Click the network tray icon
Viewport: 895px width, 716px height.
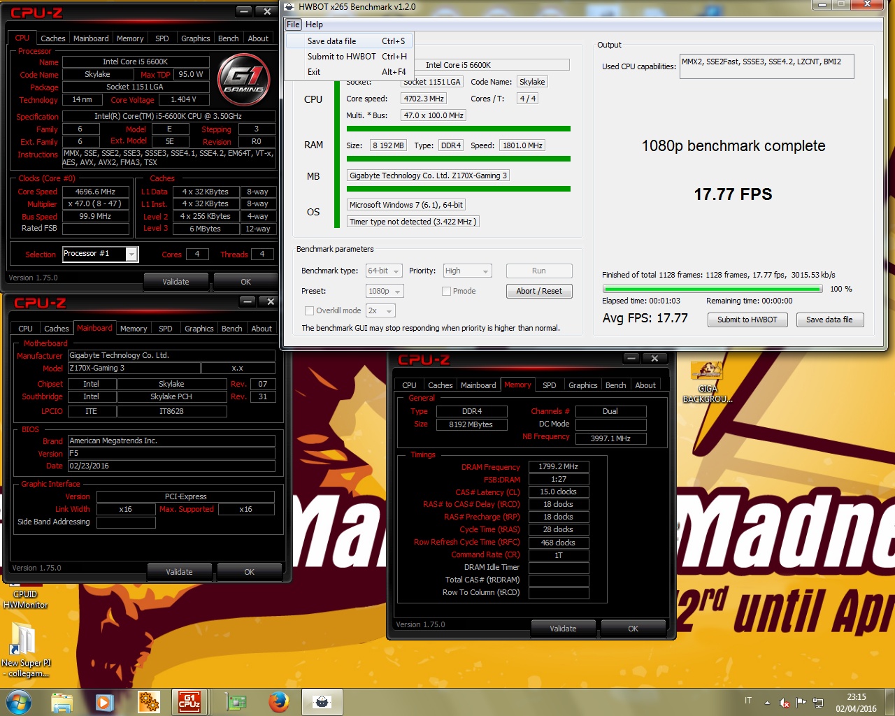pyautogui.click(x=818, y=702)
